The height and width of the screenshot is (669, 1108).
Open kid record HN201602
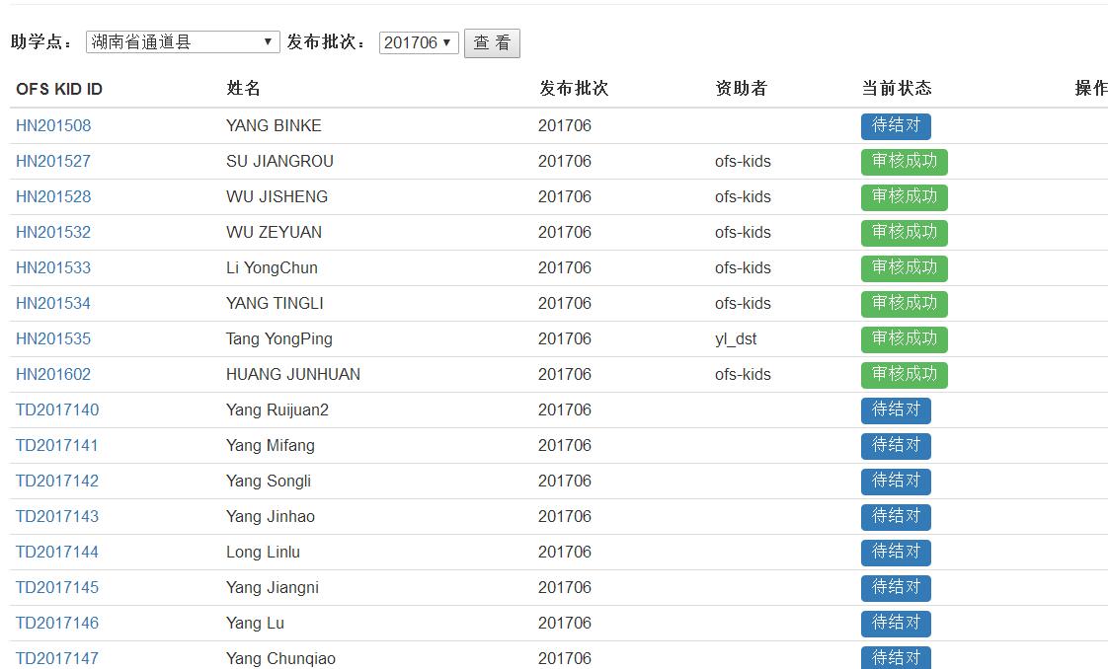[x=53, y=374]
